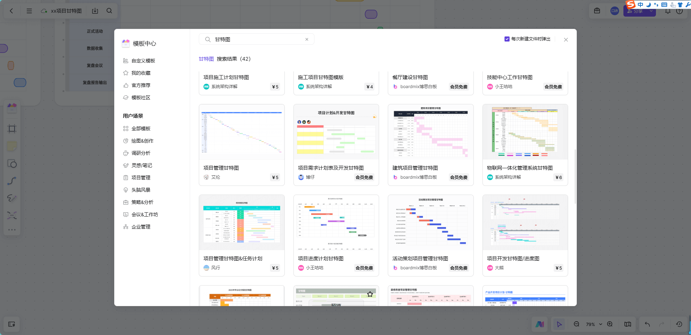Go to 模板社区 section
The height and width of the screenshot is (335, 691).
pyautogui.click(x=141, y=97)
